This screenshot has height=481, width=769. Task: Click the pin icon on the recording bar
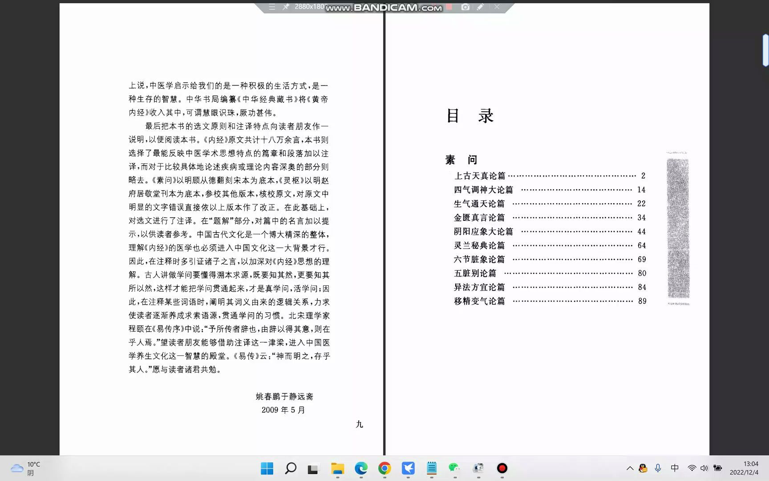tap(286, 7)
